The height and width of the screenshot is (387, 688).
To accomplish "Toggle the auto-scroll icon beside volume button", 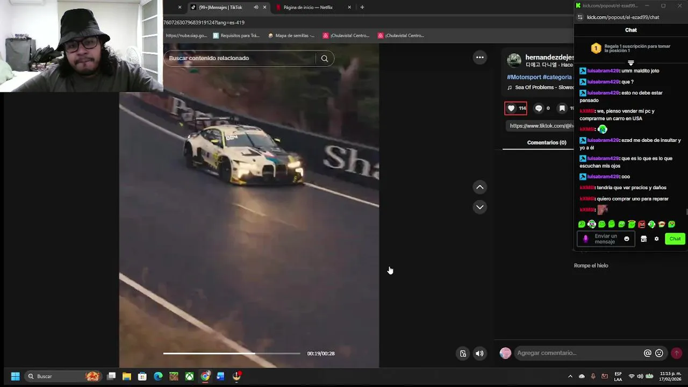I will click(x=463, y=354).
